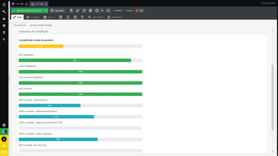
Task: Open the tags icon tab
Action: pyautogui.click(x=82, y=17)
